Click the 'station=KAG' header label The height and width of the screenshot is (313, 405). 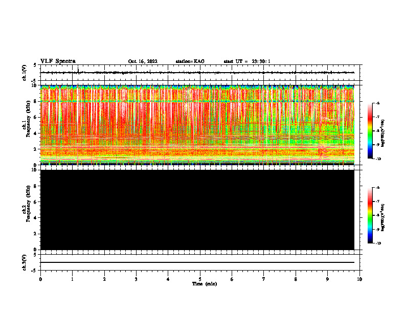pyautogui.click(x=190, y=61)
